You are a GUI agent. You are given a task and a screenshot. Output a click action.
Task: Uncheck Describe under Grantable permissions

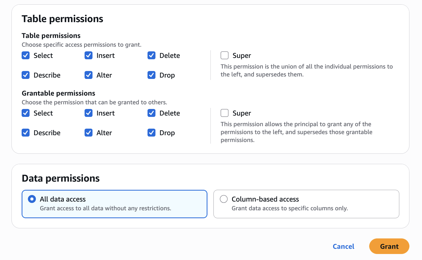point(26,133)
